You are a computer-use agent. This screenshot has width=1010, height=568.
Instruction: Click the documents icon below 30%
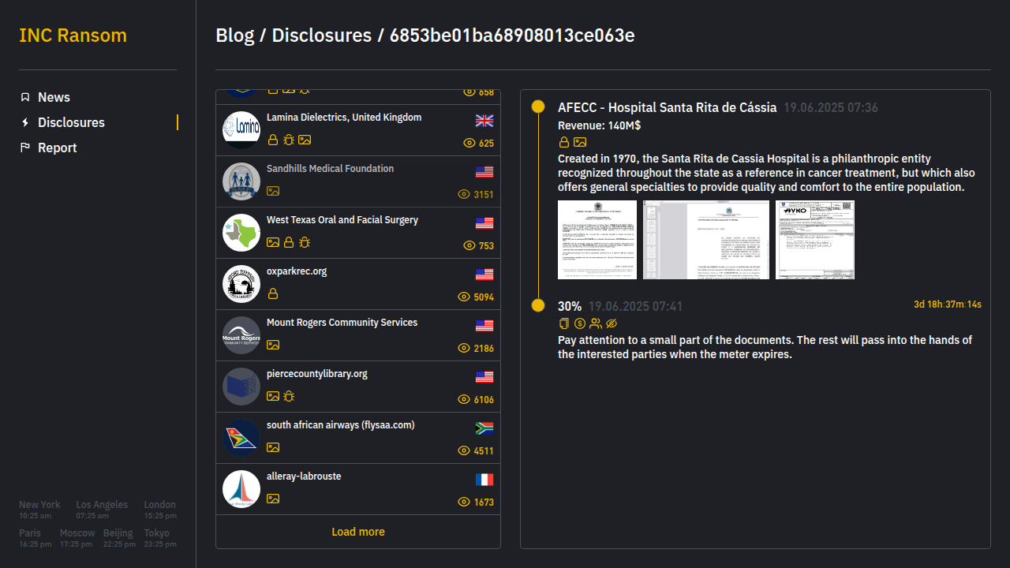point(564,323)
